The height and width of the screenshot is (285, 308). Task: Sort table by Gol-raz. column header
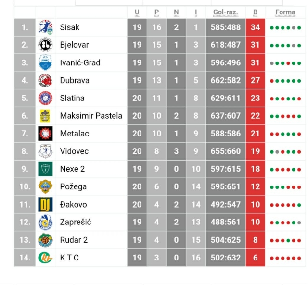pyautogui.click(x=225, y=12)
